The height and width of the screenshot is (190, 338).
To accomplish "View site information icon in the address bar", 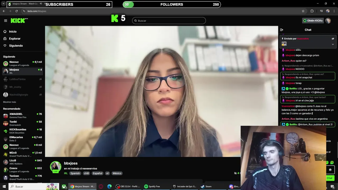I will coord(24,11).
